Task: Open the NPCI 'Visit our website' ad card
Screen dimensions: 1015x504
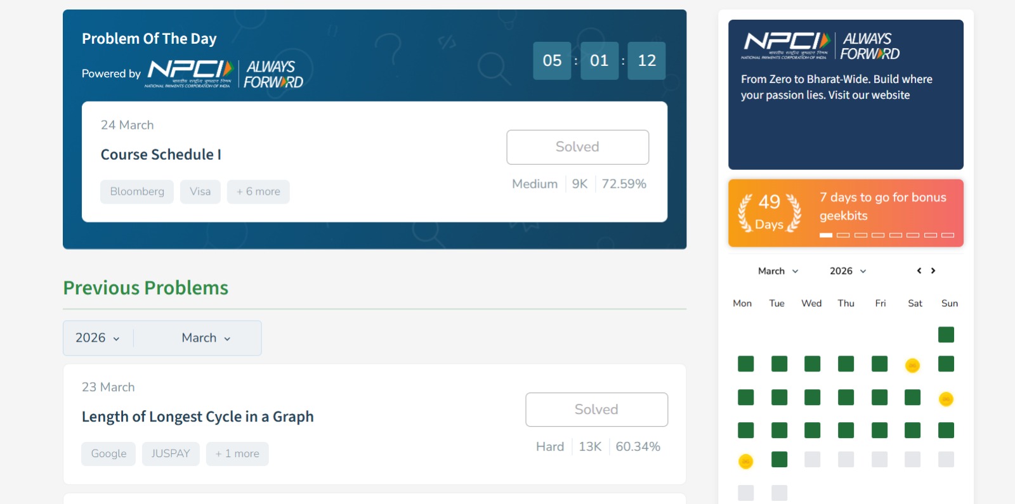Action: (846, 94)
